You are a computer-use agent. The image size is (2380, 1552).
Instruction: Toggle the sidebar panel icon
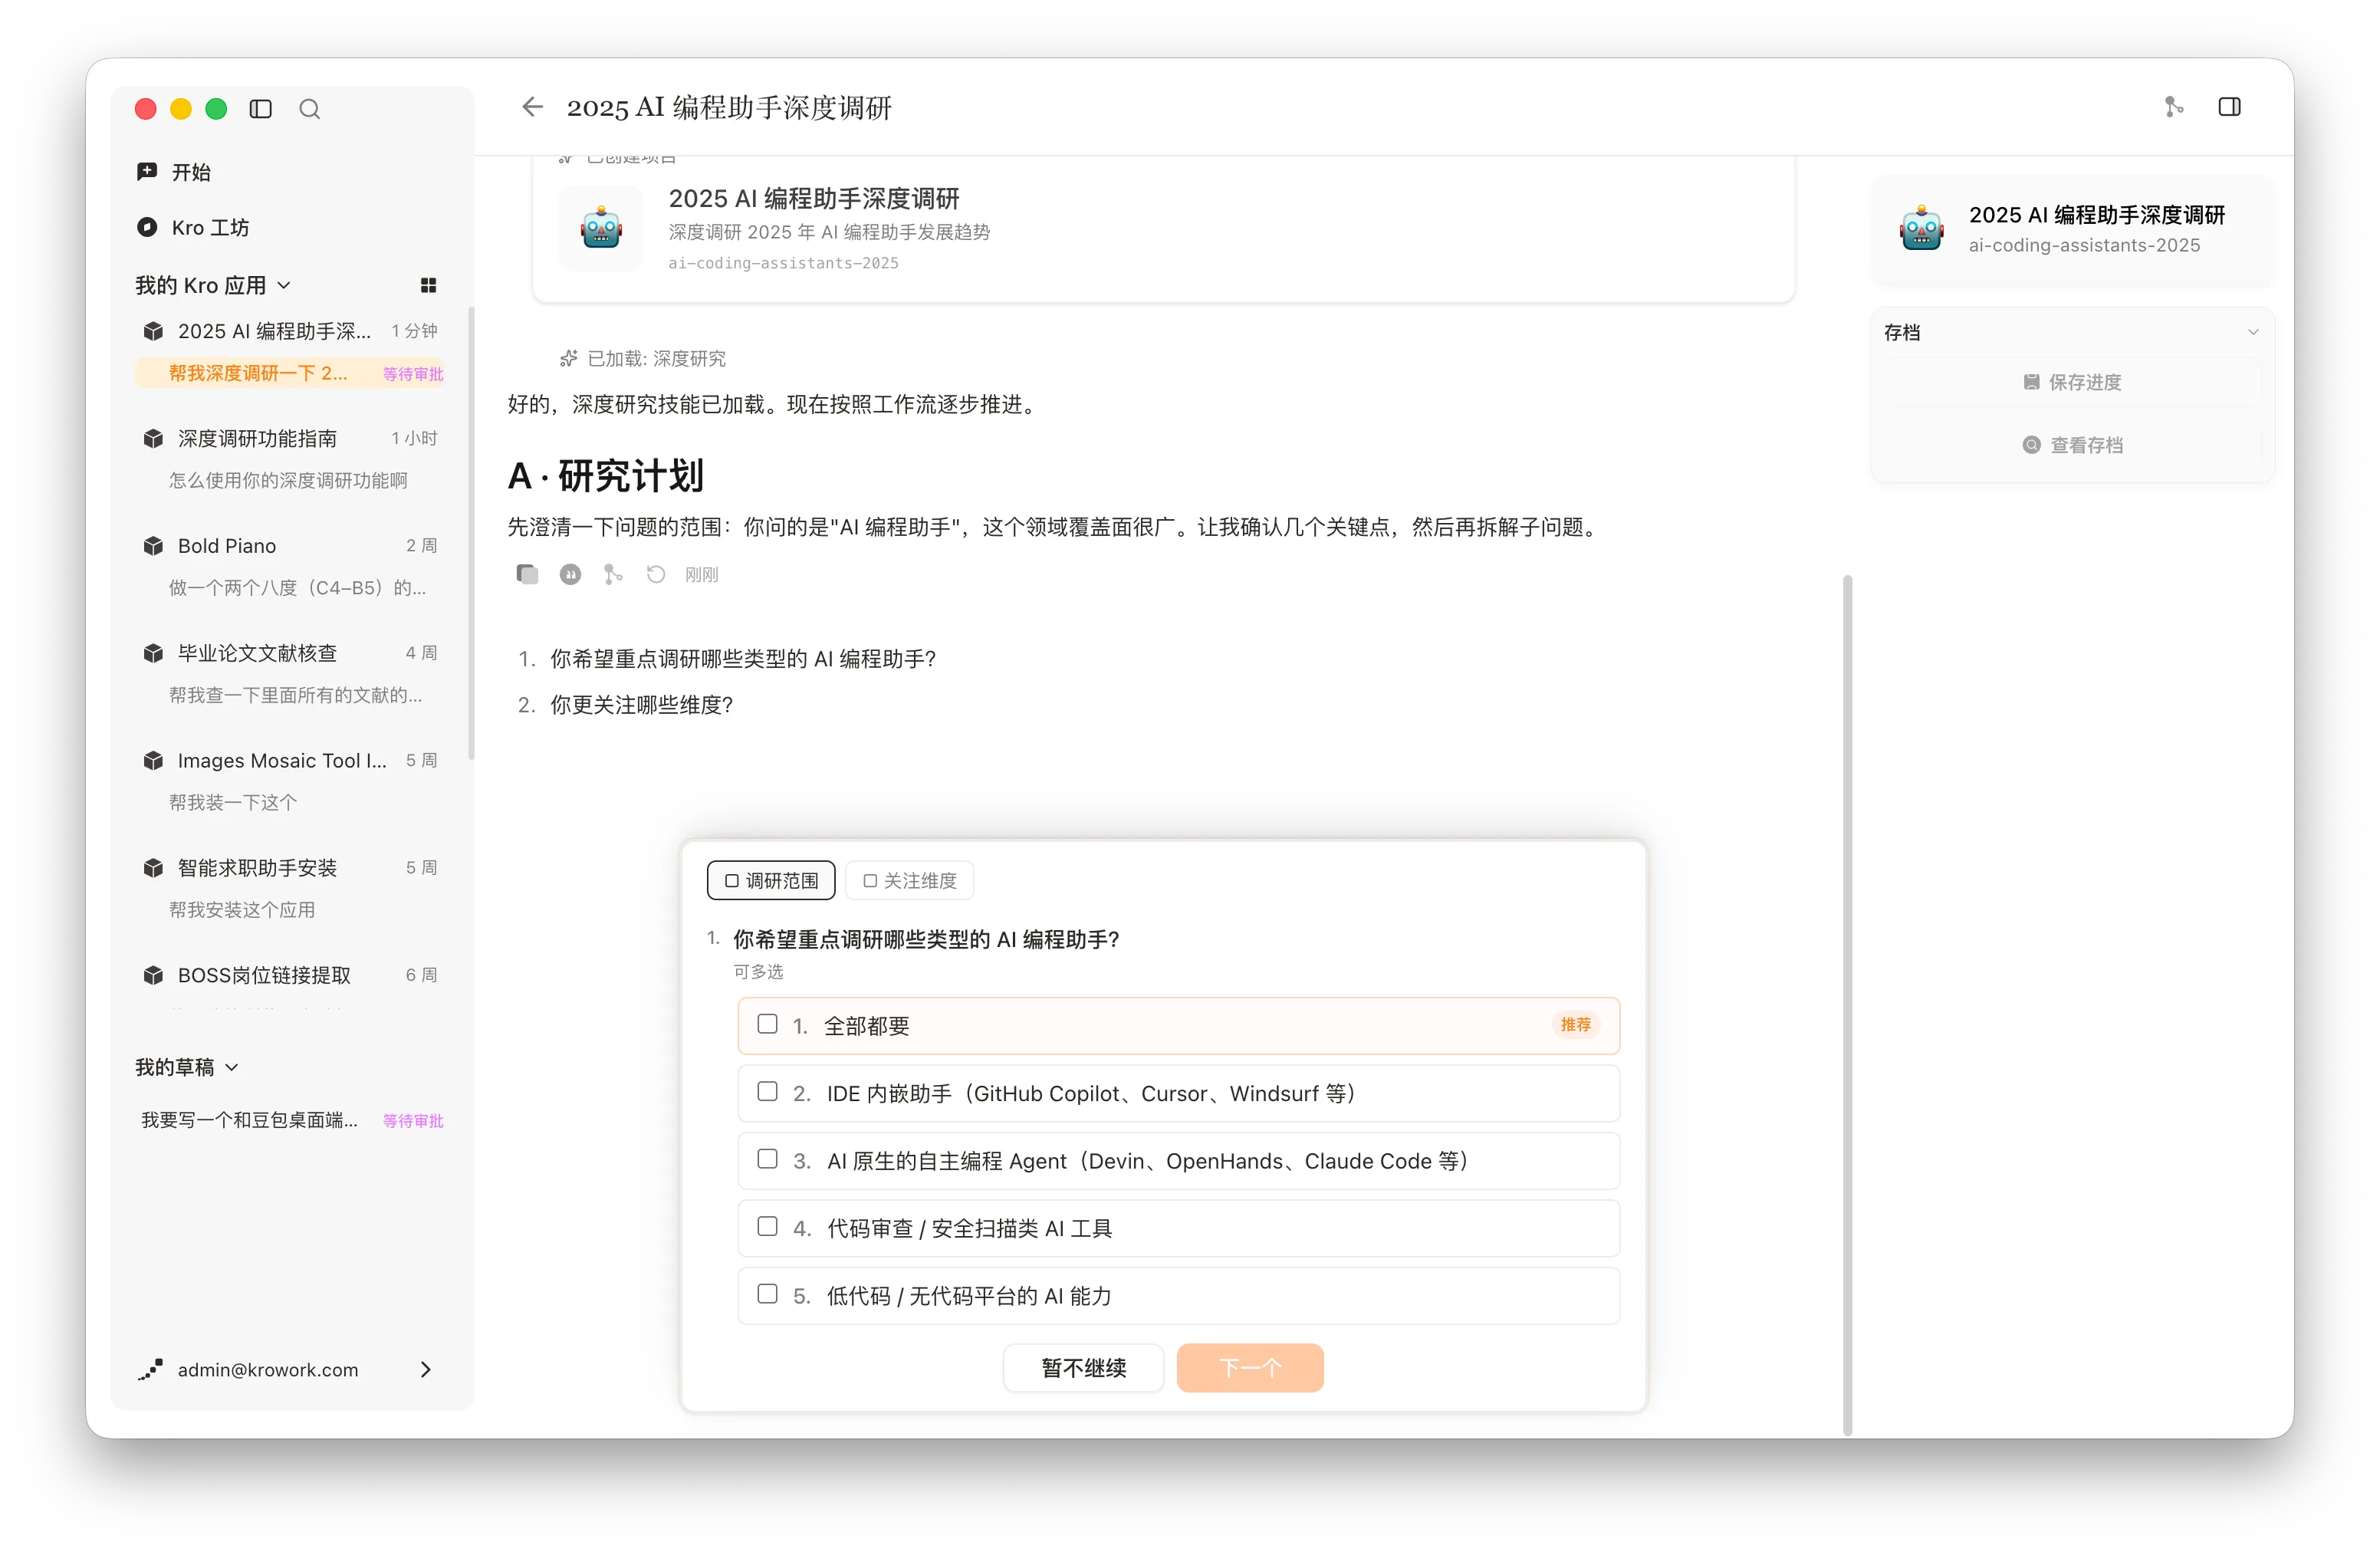[x=260, y=109]
